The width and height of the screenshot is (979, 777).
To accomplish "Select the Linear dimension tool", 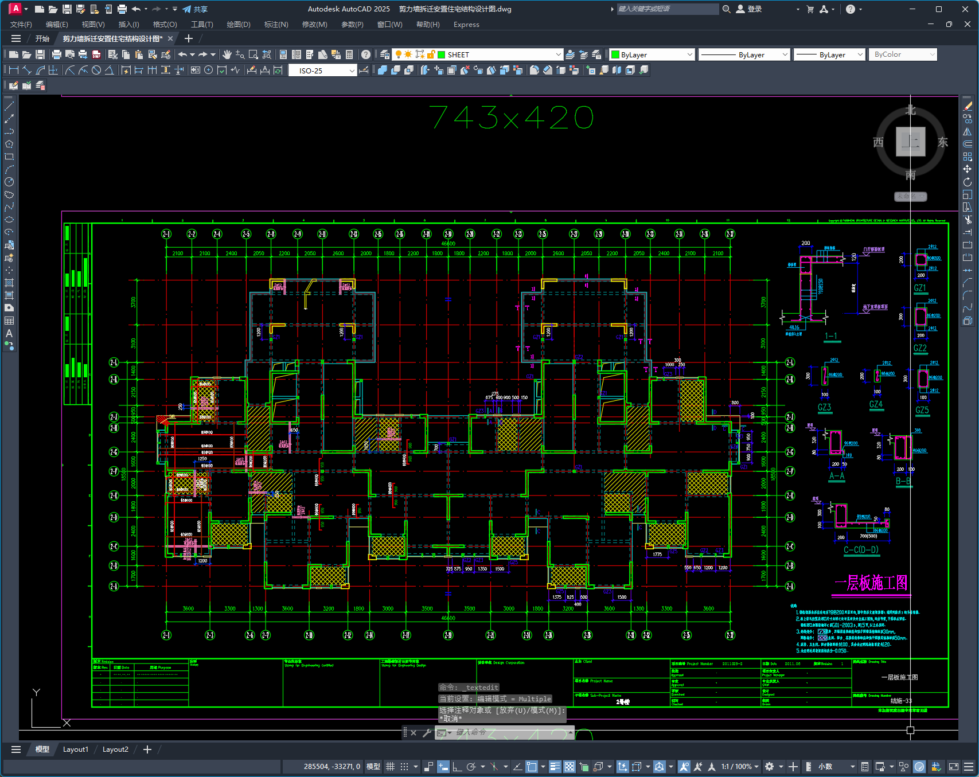I will point(14,70).
